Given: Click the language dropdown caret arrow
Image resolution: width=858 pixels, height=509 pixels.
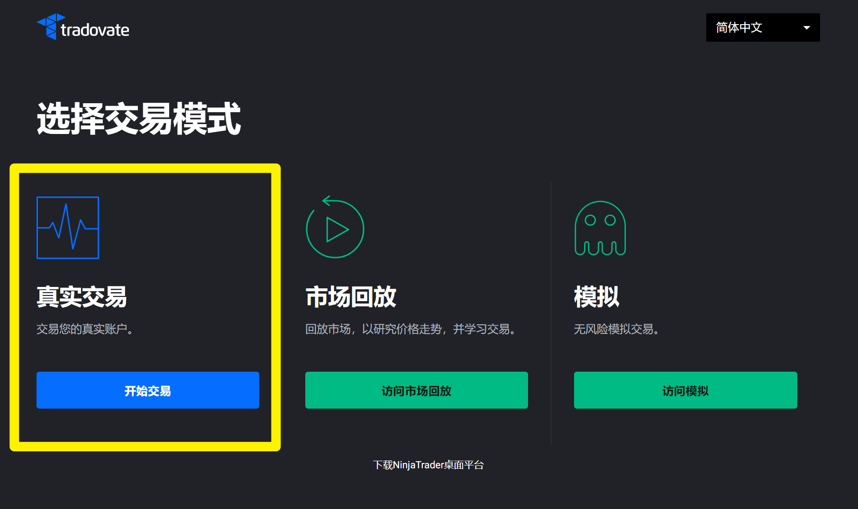Looking at the screenshot, I should pyautogui.click(x=806, y=28).
